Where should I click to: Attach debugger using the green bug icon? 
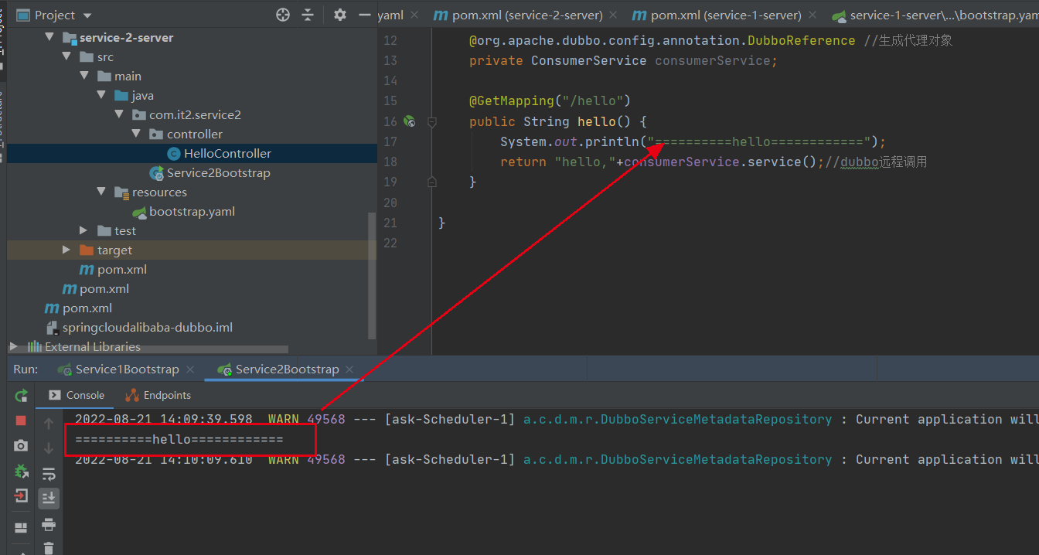tap(21, 471)
